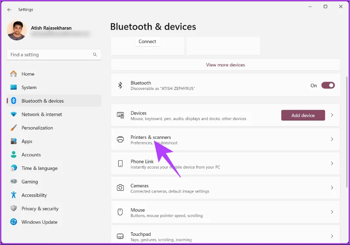Click the Connect button
The width and height of the screenshot is (350, 245).
147,41
